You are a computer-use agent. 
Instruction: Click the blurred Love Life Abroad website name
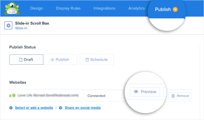click(48, 95)
